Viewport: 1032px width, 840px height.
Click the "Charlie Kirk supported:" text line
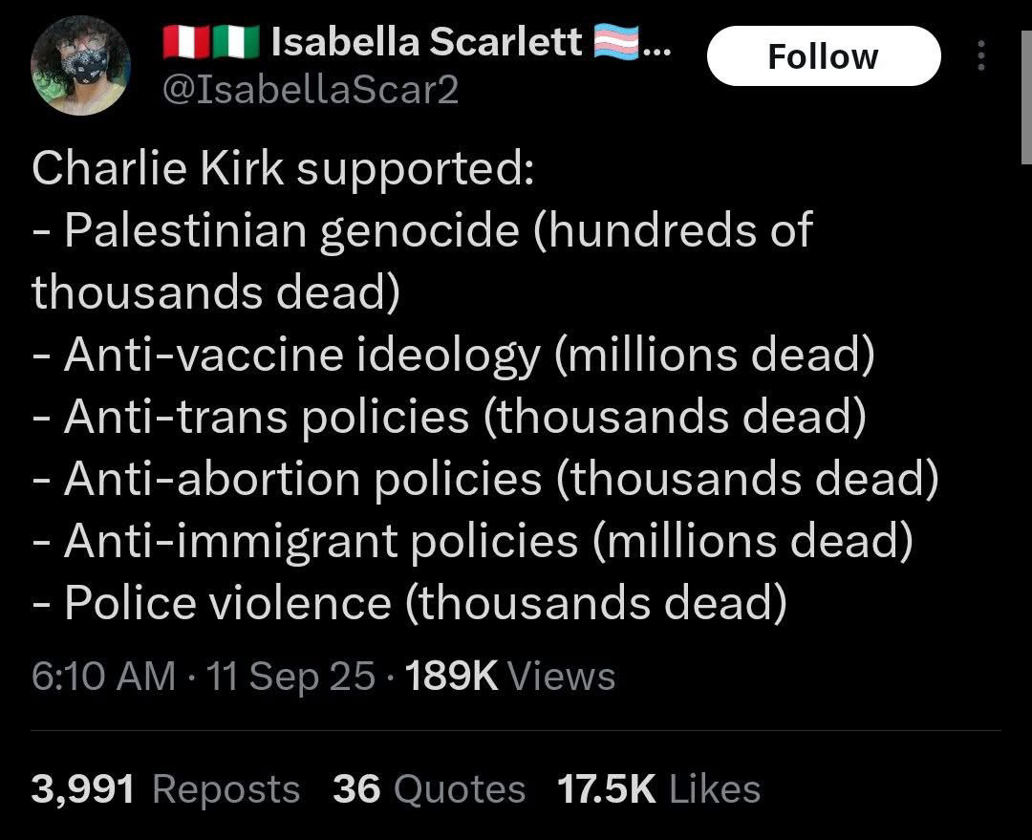[282, 169]
